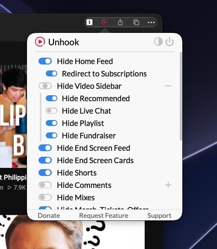
Task: Click the white 'I' extension icon in toolbar
Action: [x=89, y=22]
